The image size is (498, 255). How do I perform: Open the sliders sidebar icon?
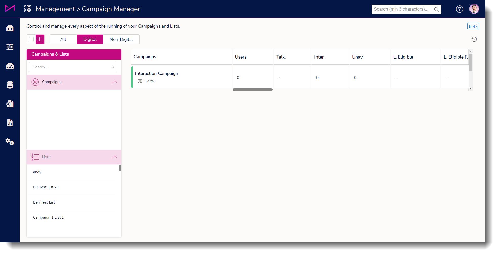coord(10,47)
